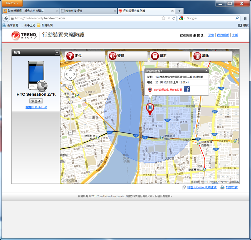
Task: Select the 行動裝置失竊防護 tab
Action: point(146,11)
